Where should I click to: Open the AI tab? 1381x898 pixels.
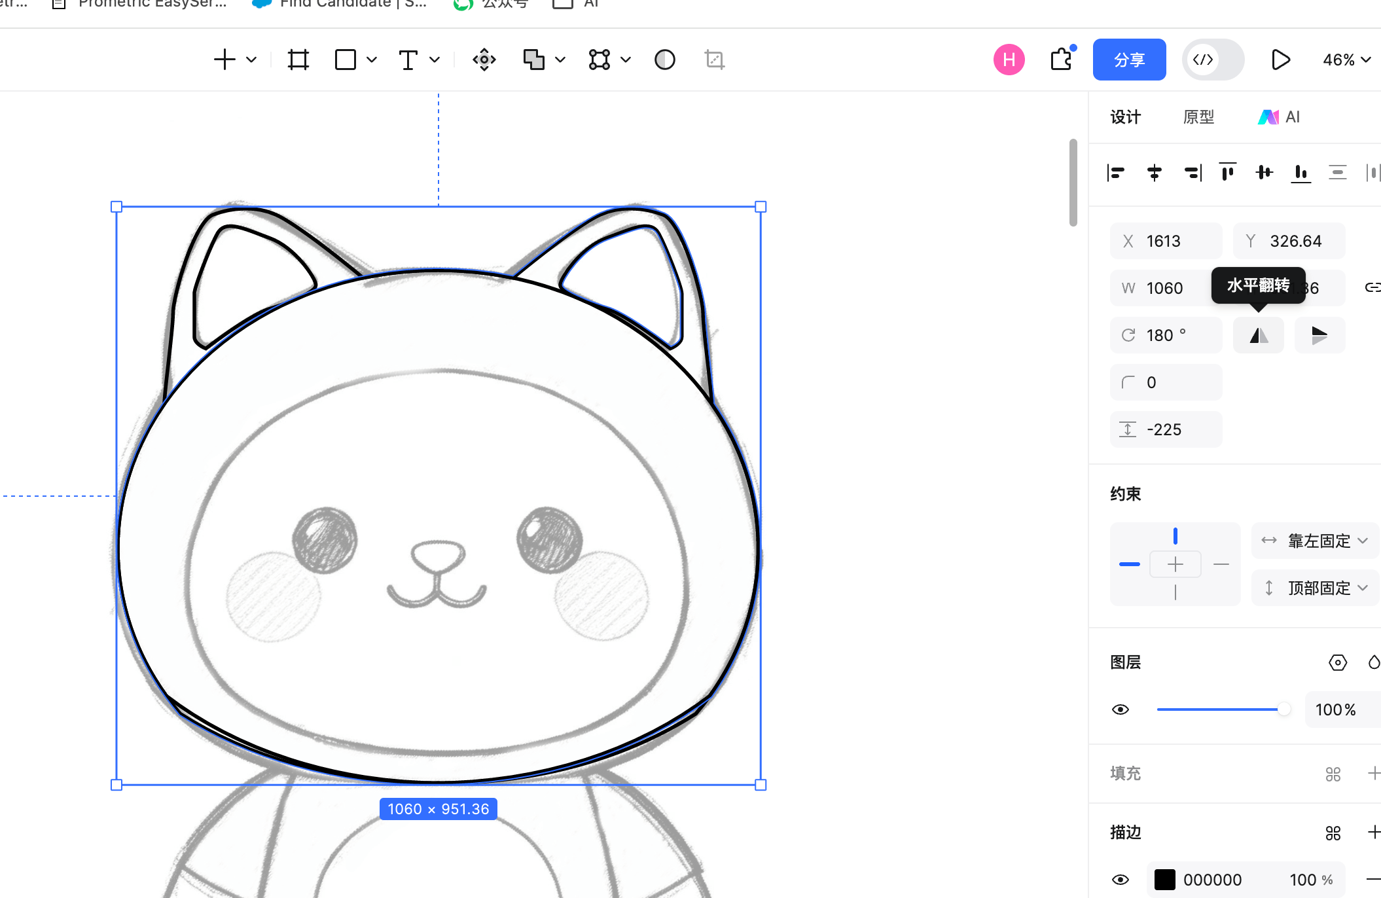coord(1280,117)
